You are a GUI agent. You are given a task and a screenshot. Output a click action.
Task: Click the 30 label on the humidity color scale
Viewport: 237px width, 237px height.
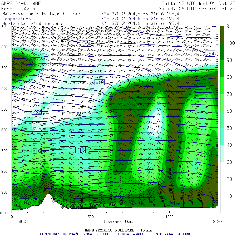click(229, 162)
